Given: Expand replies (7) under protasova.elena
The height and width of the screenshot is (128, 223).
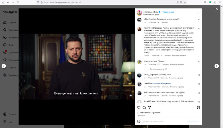Looking at the screenshot, I should coord(158,69).
